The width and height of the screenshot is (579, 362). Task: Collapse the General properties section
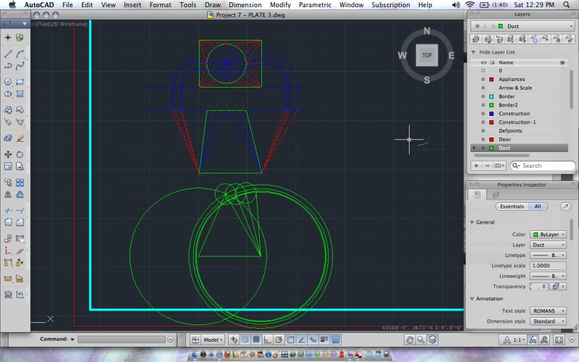click(x=472, y=222)
